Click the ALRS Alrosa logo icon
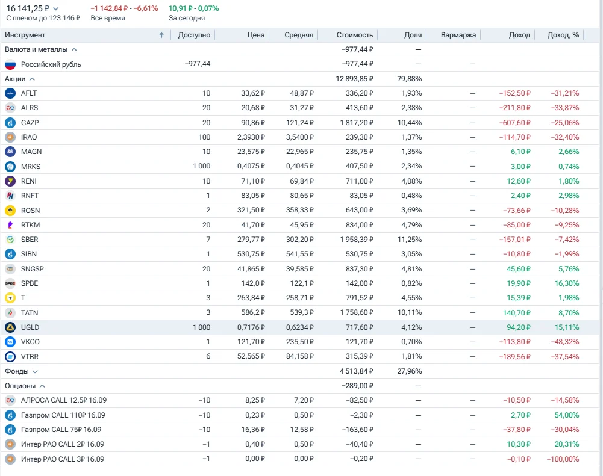 [x=10, y=108]
